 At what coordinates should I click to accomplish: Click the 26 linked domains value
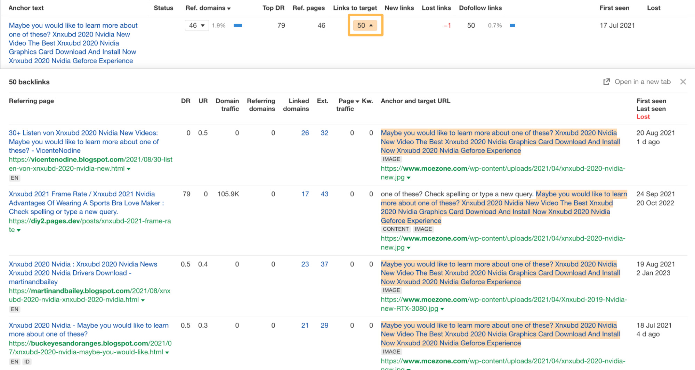click(x=305, y=133)
